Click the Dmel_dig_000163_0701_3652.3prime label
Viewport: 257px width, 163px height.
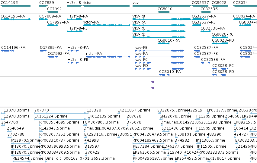[x=80, y=158]
